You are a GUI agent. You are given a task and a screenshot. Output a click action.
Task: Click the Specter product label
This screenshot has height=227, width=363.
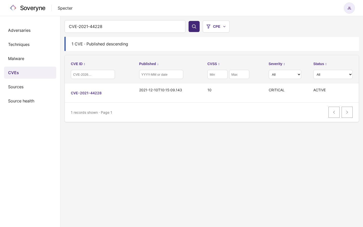(65, 8)
